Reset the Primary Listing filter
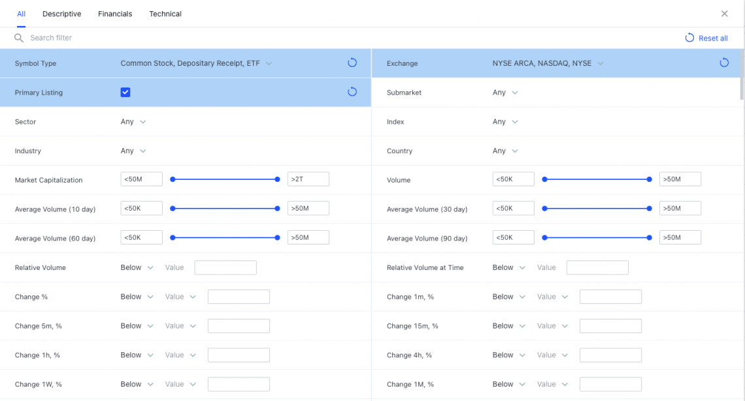 coord(352,92)
